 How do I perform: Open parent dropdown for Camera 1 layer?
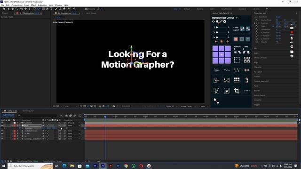(74, 123)
